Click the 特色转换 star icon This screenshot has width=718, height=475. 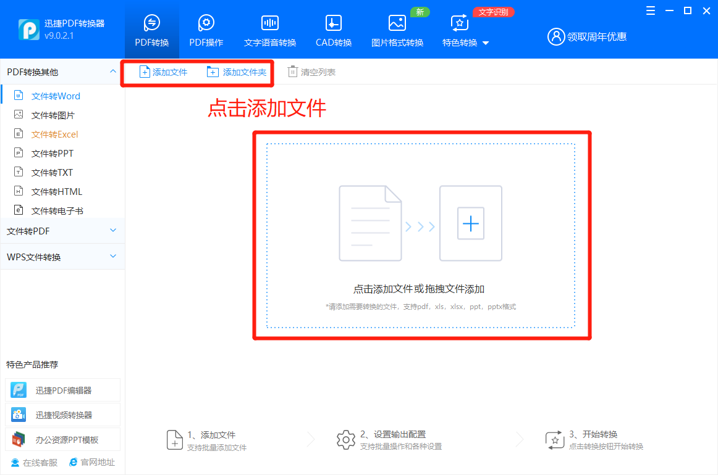coord(460,22)
